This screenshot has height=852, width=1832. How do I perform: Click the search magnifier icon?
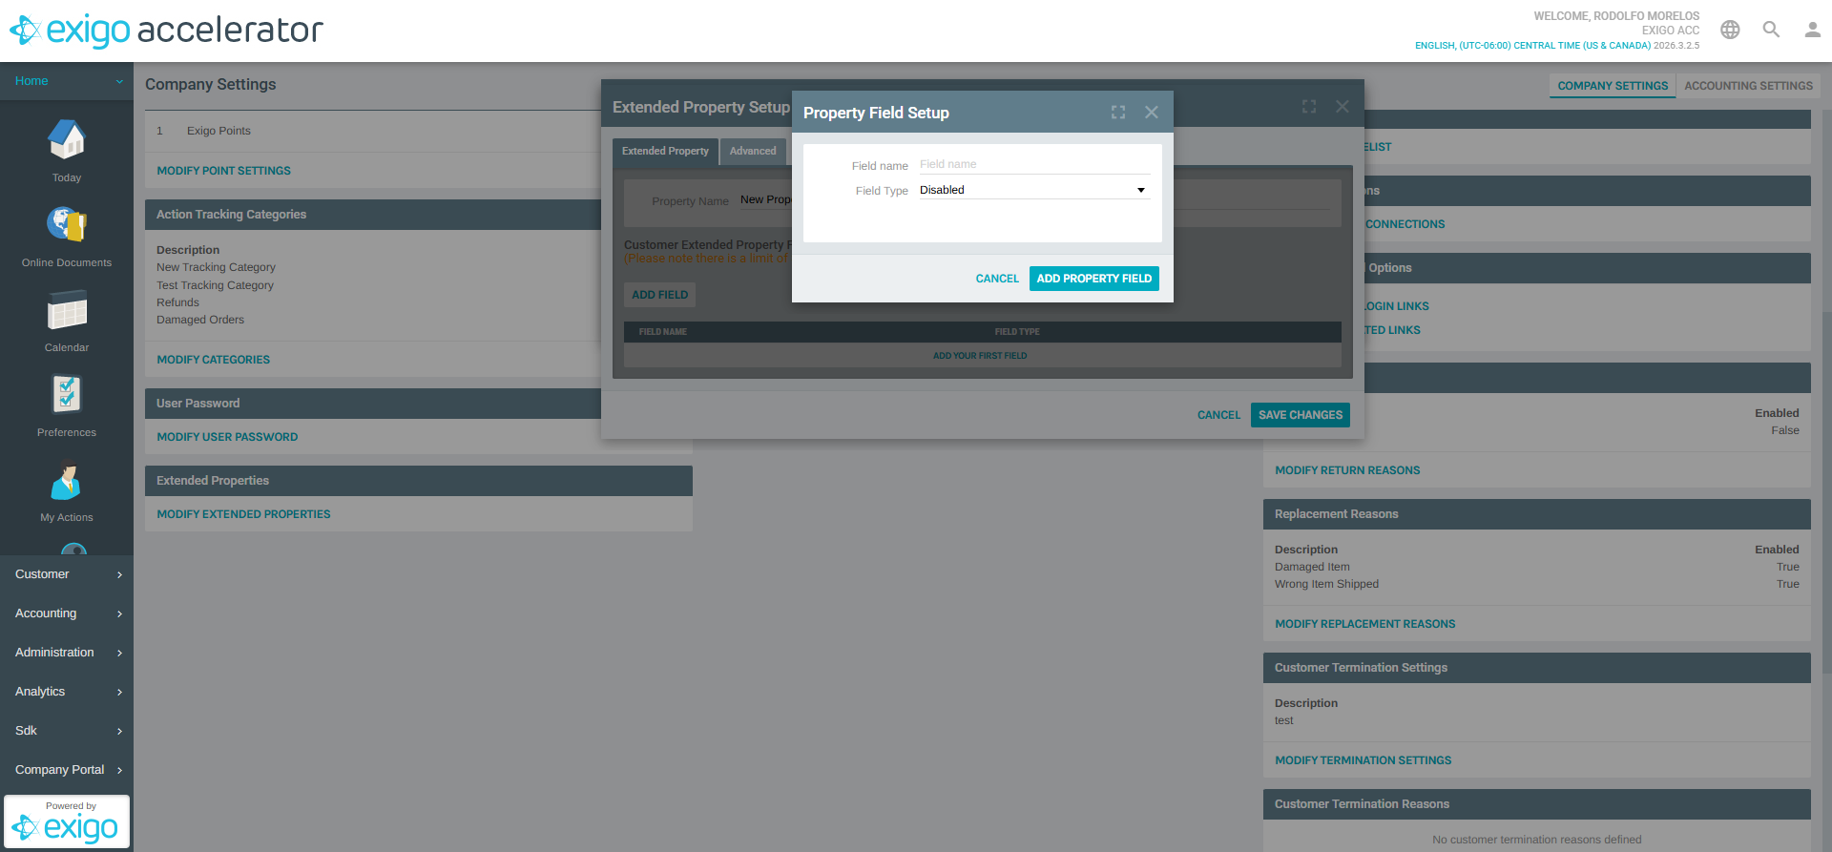pos(1771,30)
